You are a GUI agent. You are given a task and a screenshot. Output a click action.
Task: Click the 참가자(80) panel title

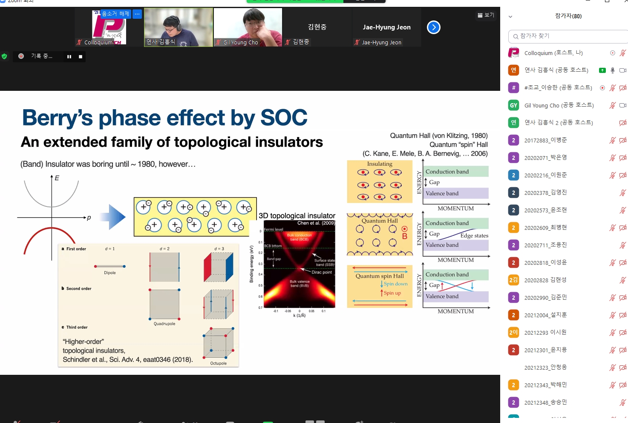[568, 16]
